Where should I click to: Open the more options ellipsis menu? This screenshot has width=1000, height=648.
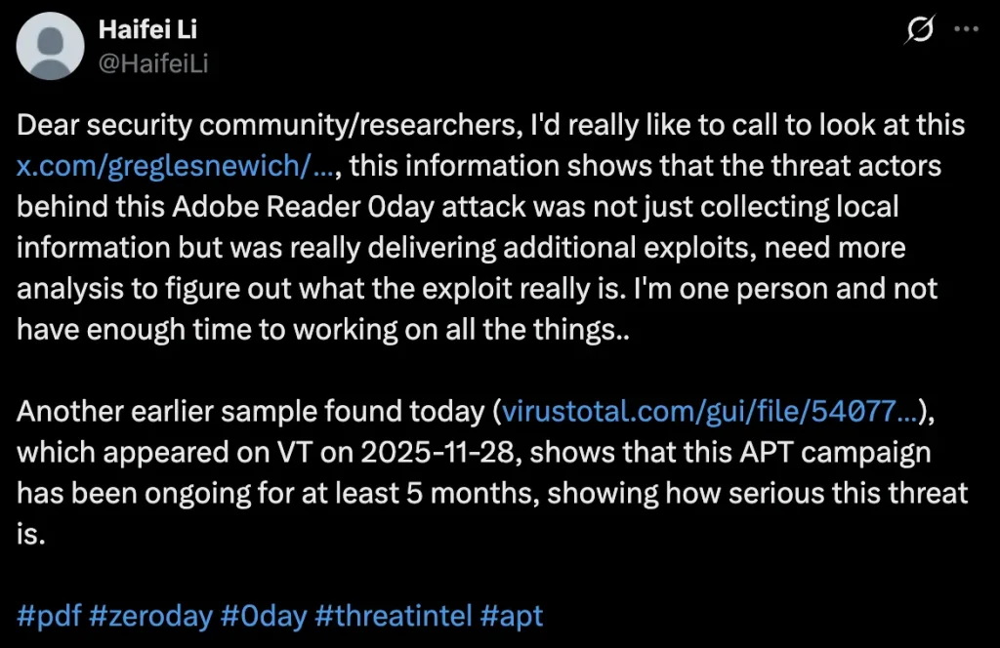[x=966, y=30]
